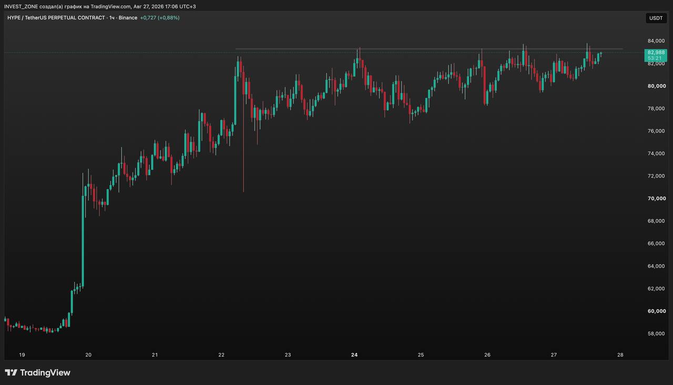Click the 72,000 price axis label
The image size is (673, 385).
coord(657,176)
